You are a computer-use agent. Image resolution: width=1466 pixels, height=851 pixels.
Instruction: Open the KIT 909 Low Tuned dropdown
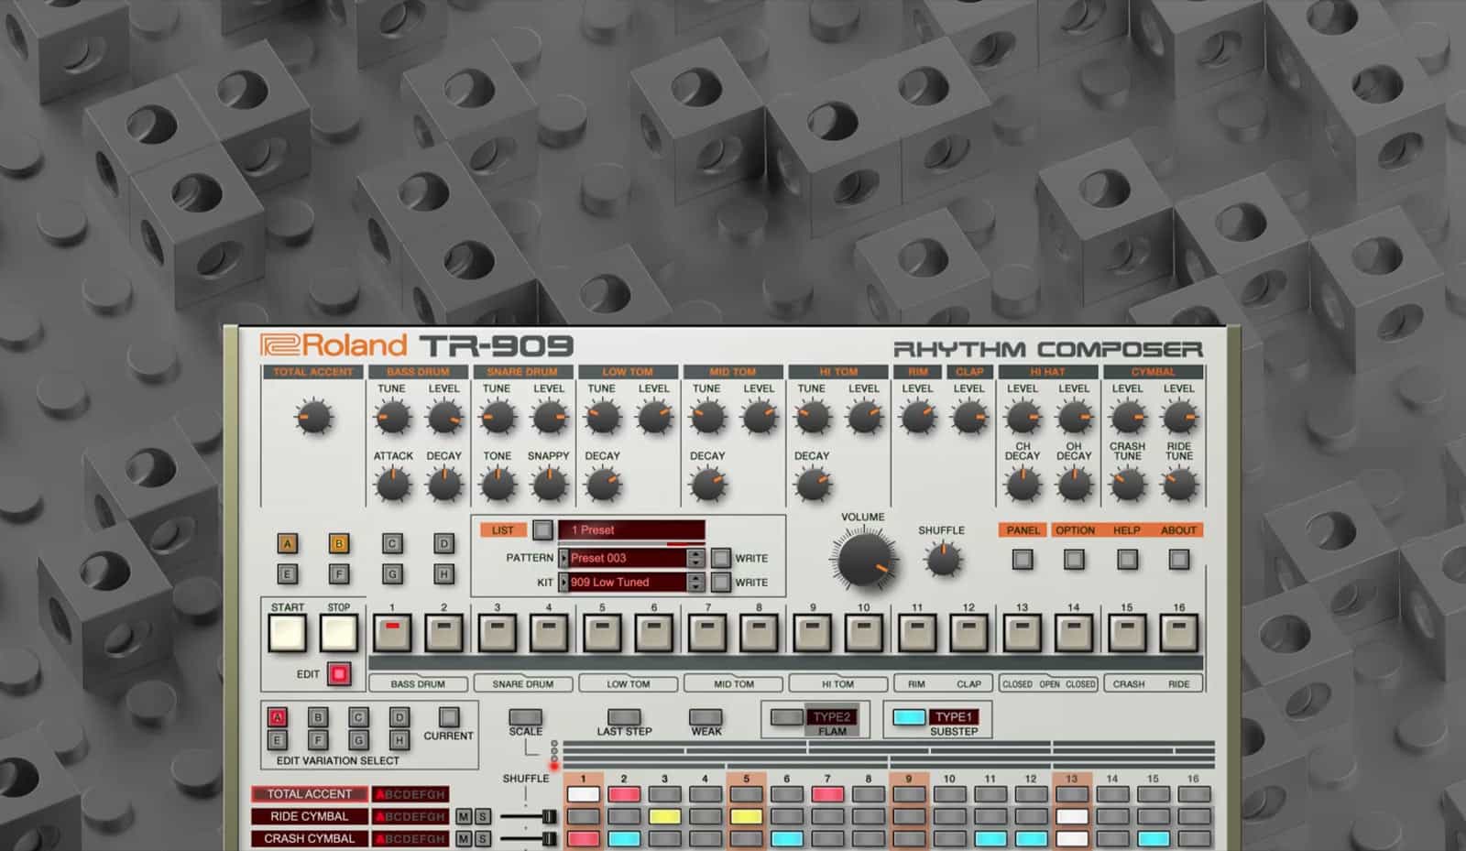[626, 583]
